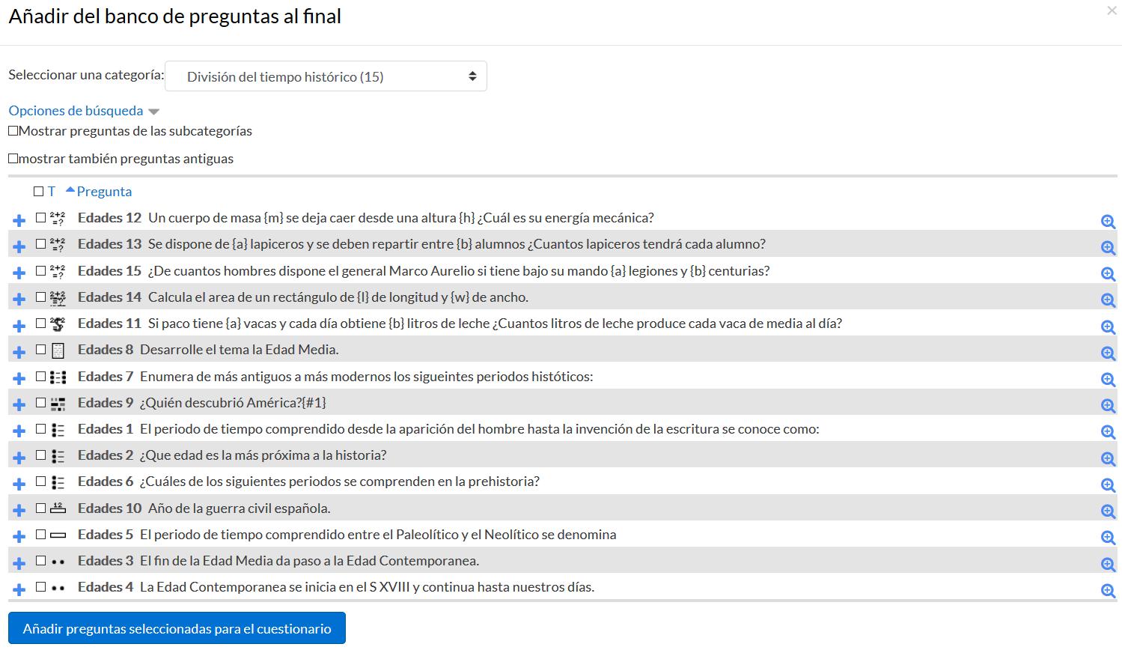Select the Edades 15 question checkbox
Screen dimensions: 1122x650
point(40,270)
